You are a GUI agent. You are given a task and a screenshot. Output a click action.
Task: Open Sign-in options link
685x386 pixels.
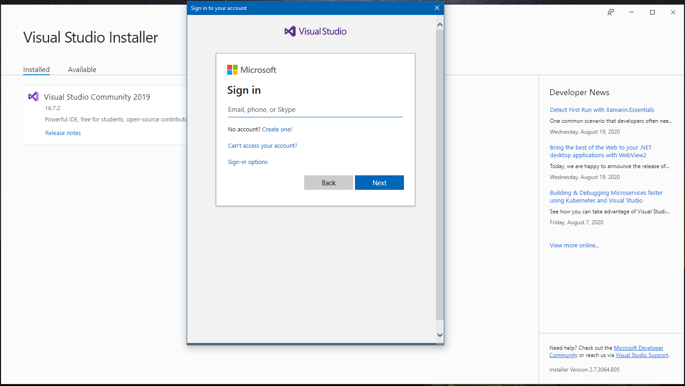(x=248, y=162)
